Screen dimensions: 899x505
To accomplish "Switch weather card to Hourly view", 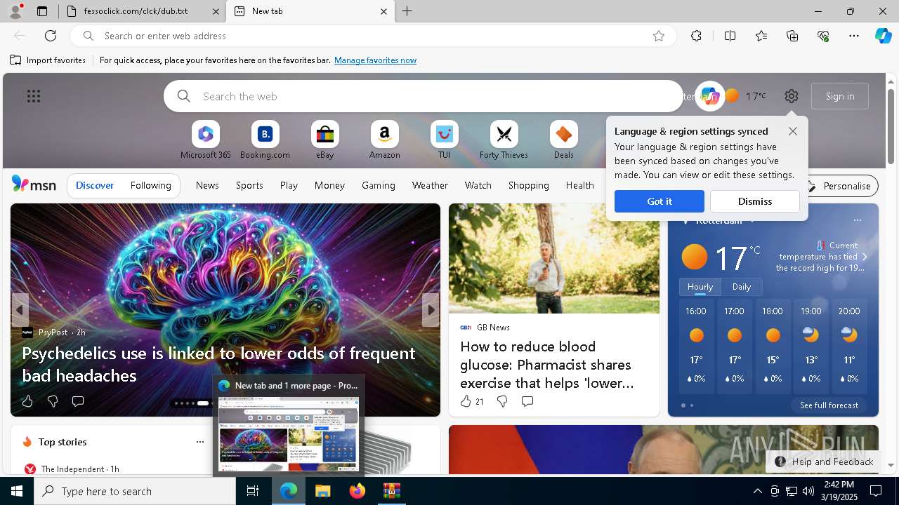I will [700, 287].
